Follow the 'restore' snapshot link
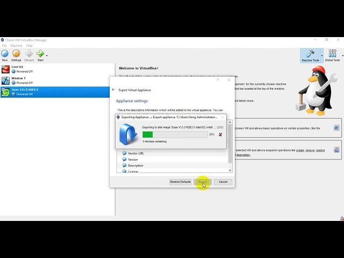Viewport: 344px width, 258px height. coord(320,150)
